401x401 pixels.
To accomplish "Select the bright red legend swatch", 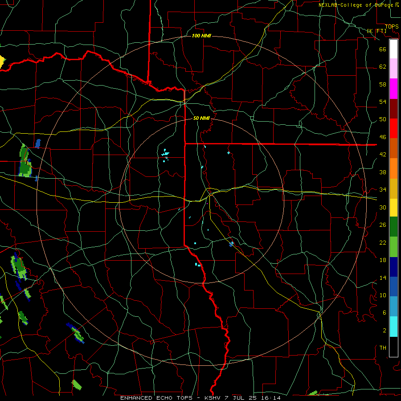I will click(393, 128).
